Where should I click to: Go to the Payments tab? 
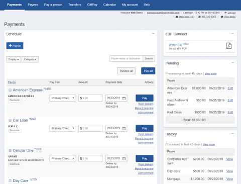pyautogui.click(x=15, y=5)
